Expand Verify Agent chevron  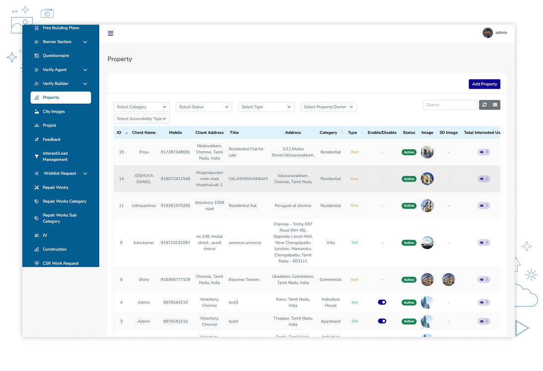point(85,70)
